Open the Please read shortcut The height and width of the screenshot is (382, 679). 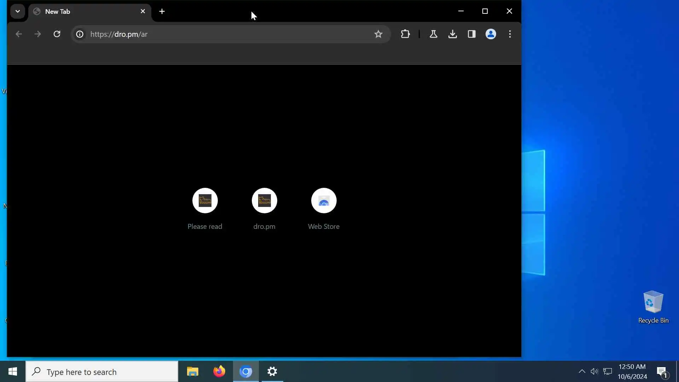(205, 201)
